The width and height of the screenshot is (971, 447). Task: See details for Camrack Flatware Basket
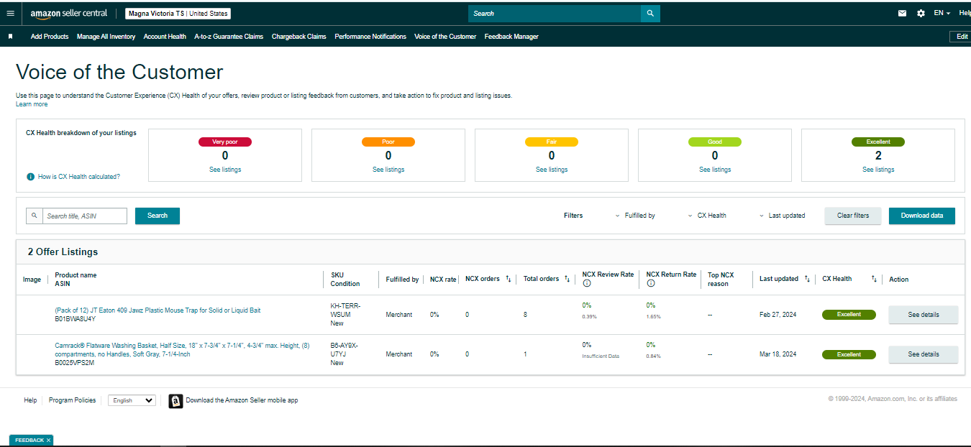(x=924, y=354)
